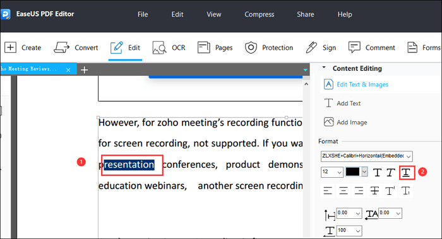Toggle bold text formatting
The image size is (442, 239).
click(377, 172)
